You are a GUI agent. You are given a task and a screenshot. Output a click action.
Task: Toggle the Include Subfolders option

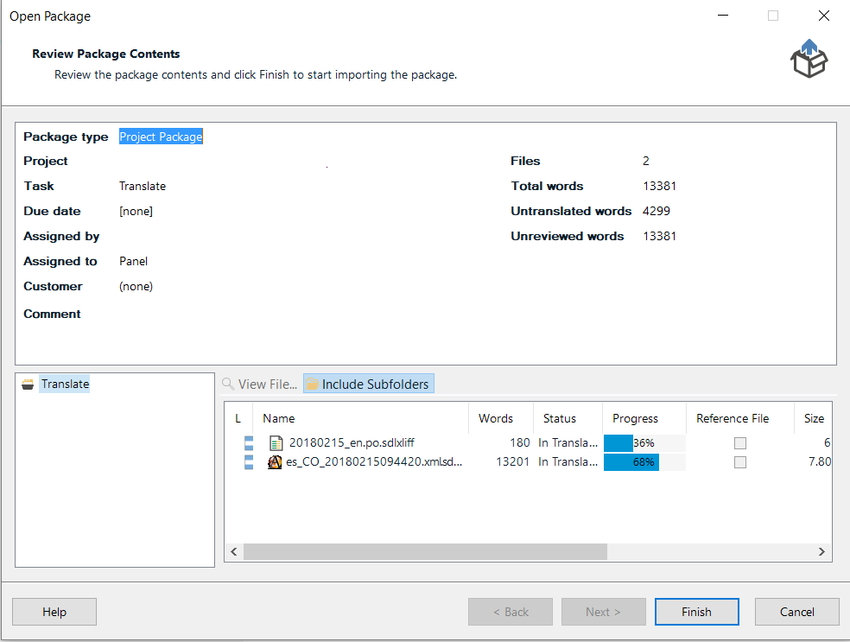tap(369, 384)
